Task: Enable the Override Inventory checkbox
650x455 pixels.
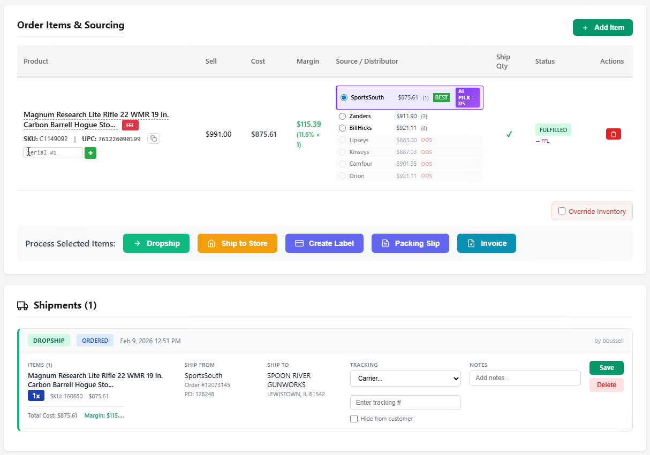Action: [562, 211]
